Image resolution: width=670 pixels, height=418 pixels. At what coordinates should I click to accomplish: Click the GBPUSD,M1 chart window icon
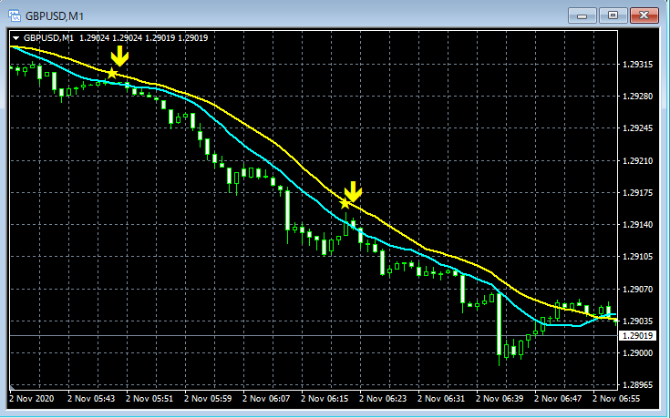15,16
